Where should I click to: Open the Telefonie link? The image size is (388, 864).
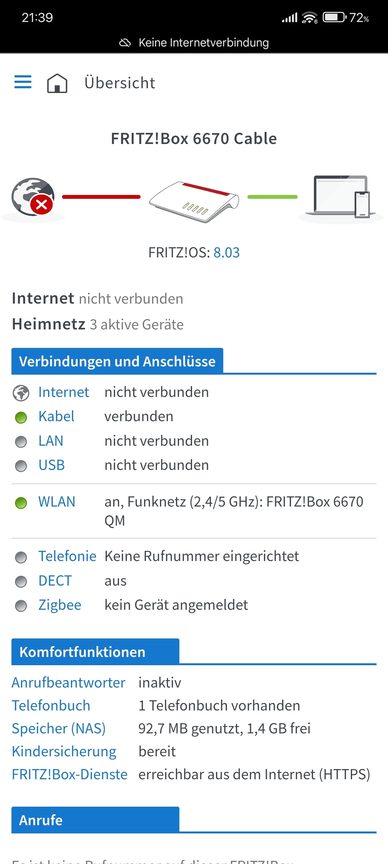67,556
